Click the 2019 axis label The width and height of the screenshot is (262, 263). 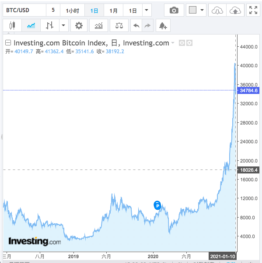click(x=73, y=256)
